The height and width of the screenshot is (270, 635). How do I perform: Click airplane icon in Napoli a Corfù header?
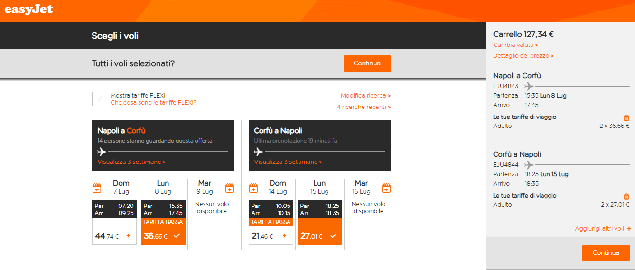click(x=102, y=152)
